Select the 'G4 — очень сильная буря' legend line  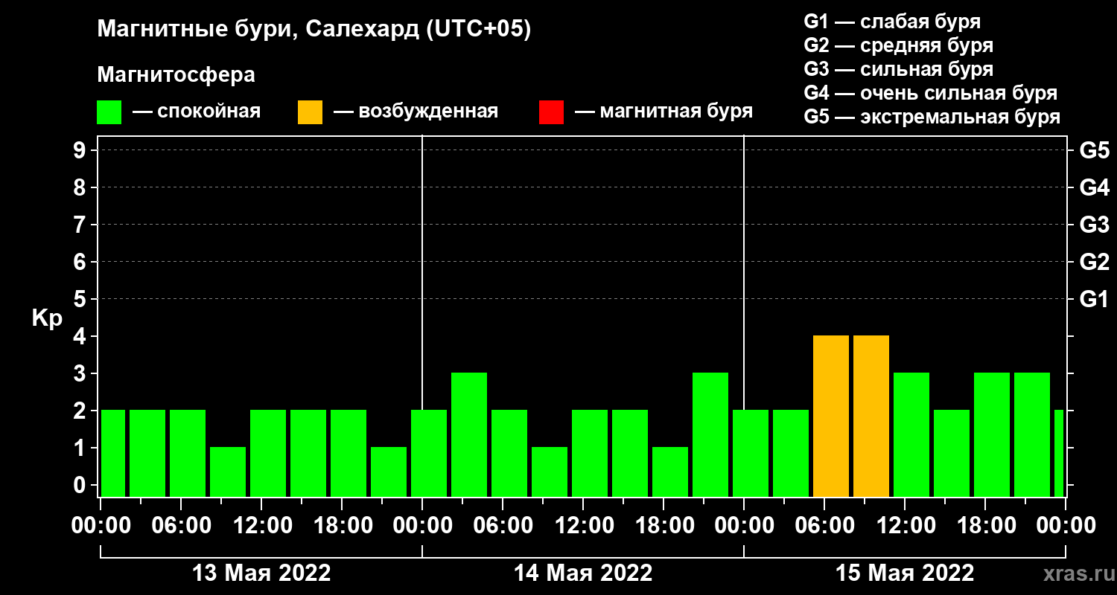[931, 93]
